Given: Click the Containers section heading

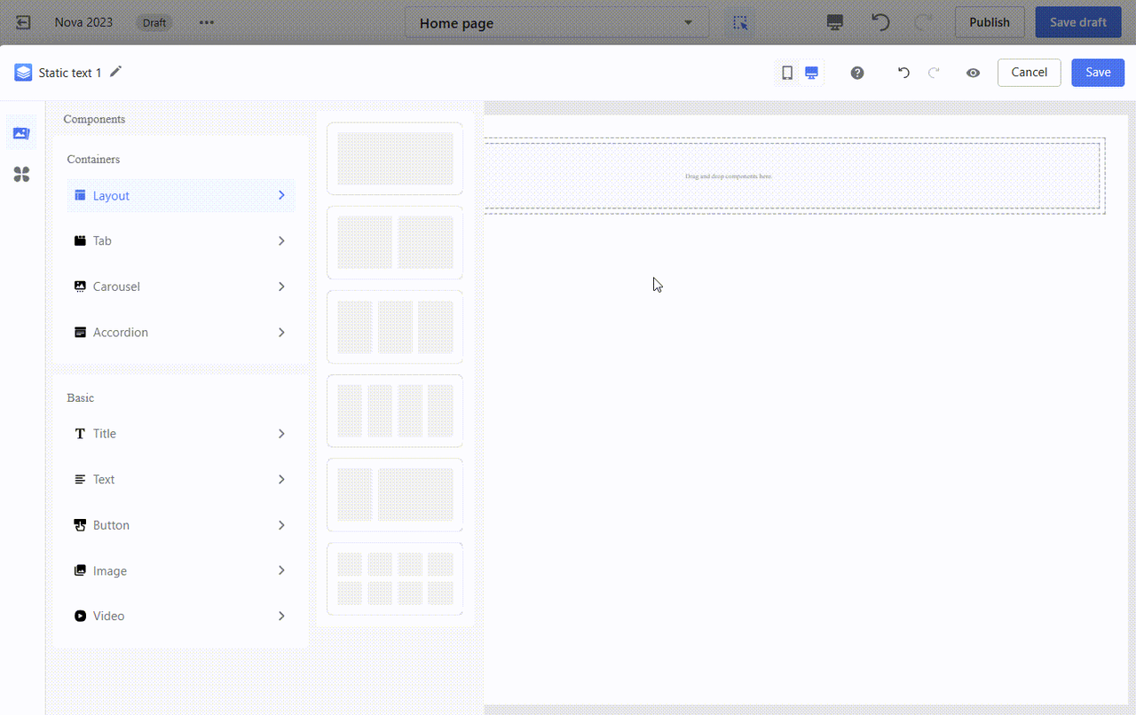Looking at the screenshot, I should point(93,160).
